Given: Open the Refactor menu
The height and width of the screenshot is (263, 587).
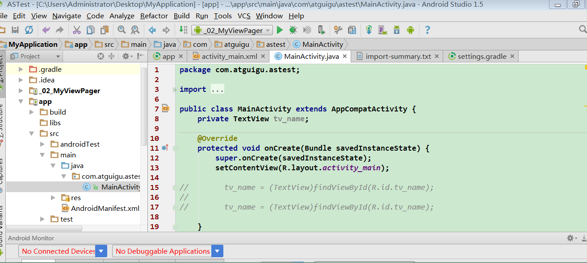Looking at the screenshot, I should pos(154,16).
